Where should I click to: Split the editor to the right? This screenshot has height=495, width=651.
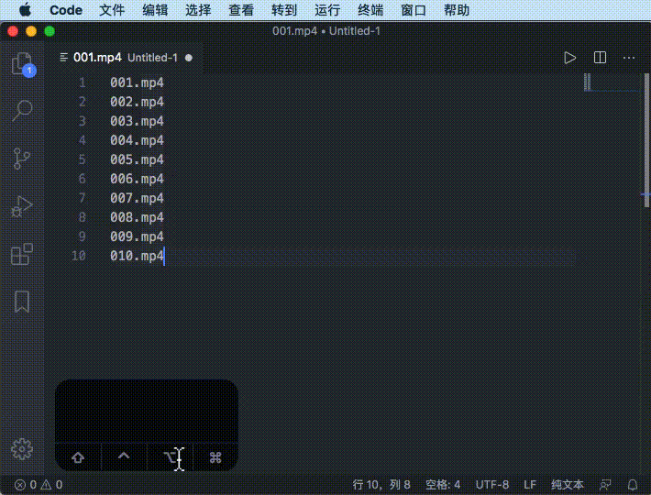coord(600,58)
